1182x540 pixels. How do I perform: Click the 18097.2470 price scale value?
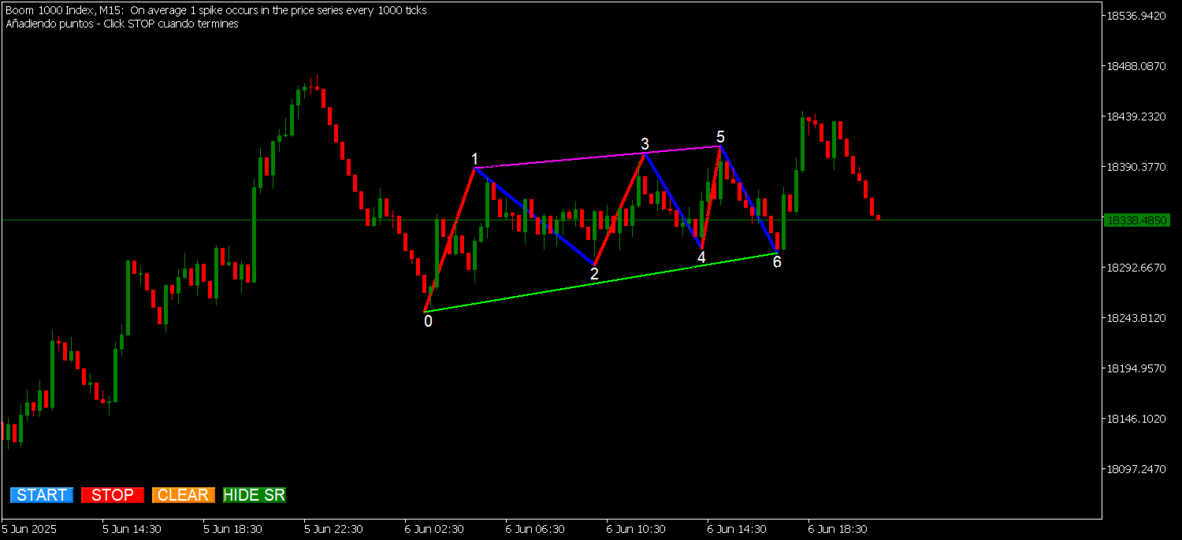1136,469
